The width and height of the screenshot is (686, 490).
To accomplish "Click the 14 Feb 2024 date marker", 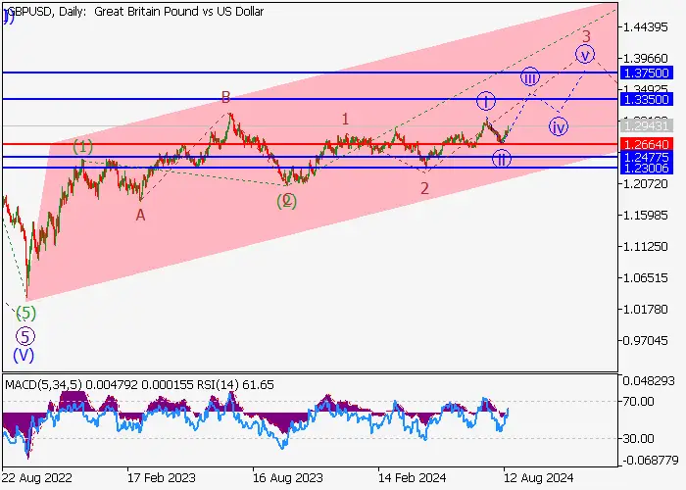I will point(413,477).
